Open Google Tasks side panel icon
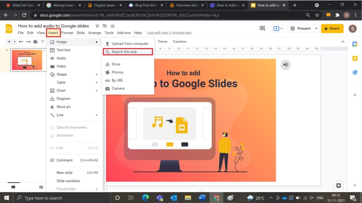This screenshot has height=203, width=362. pyautogui.click(x=355, y=73)
